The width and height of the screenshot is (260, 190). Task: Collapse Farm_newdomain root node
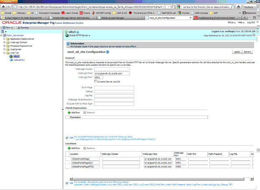coord(1,36)
